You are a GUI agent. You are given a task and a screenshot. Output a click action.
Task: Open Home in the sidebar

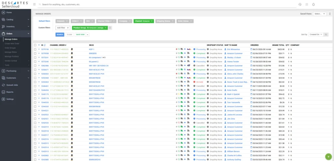point(15,12)
